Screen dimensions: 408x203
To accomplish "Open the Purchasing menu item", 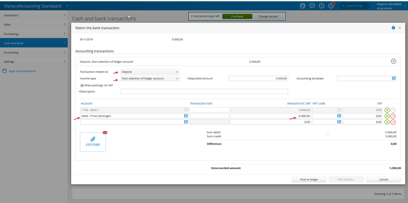I will pos(34,34).
